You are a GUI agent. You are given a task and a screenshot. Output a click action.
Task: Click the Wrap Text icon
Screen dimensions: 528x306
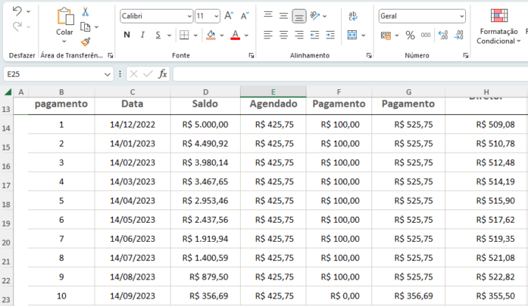point(353,16)
